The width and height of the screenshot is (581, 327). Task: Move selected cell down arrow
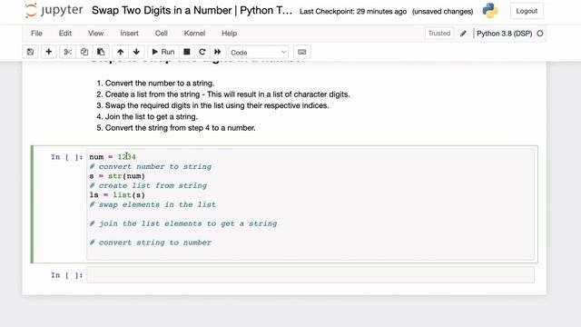pyautogui.click(x=136, y=52)
